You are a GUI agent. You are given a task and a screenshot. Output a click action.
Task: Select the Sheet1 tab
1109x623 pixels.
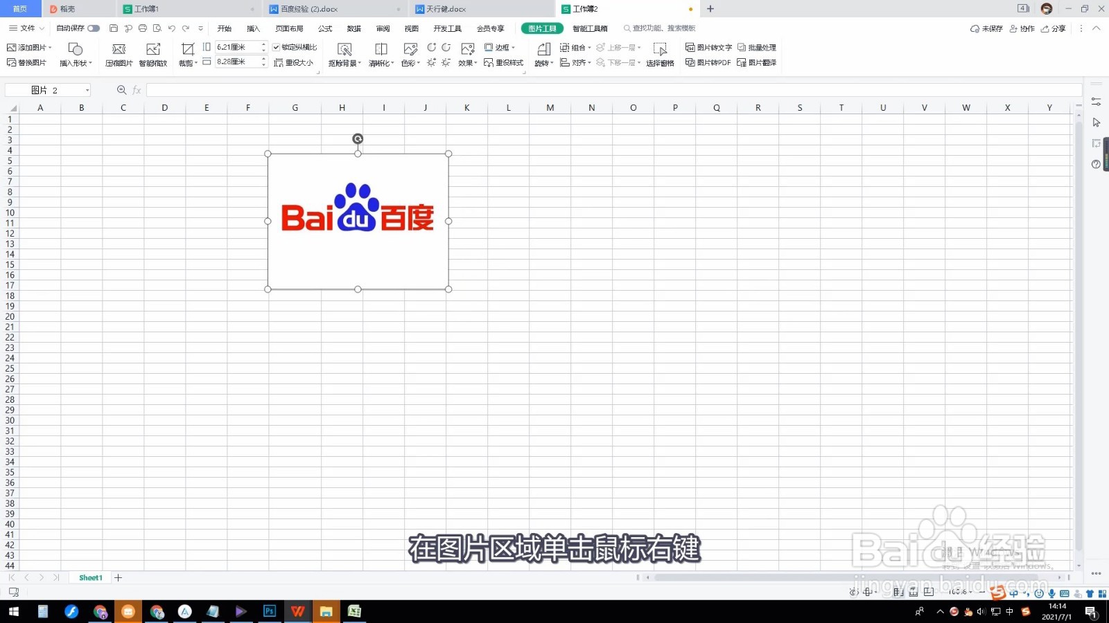pyautogui.click(x=90, y=577)
